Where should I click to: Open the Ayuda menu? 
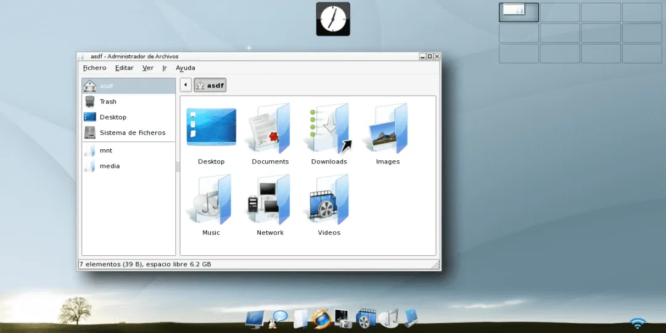click(186, 68)
